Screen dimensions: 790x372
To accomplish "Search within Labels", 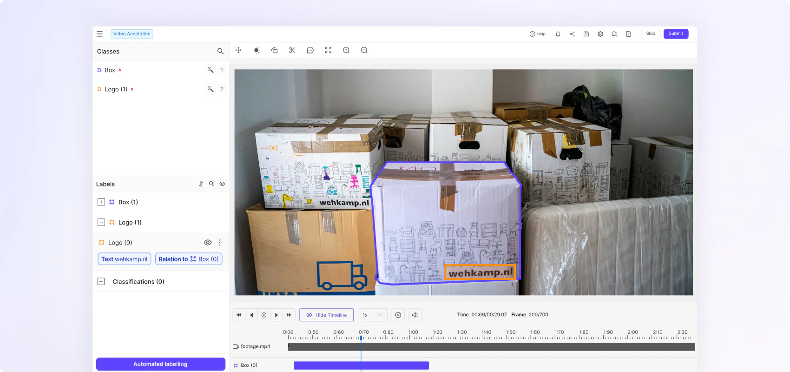I will click(x=211, y=184).
